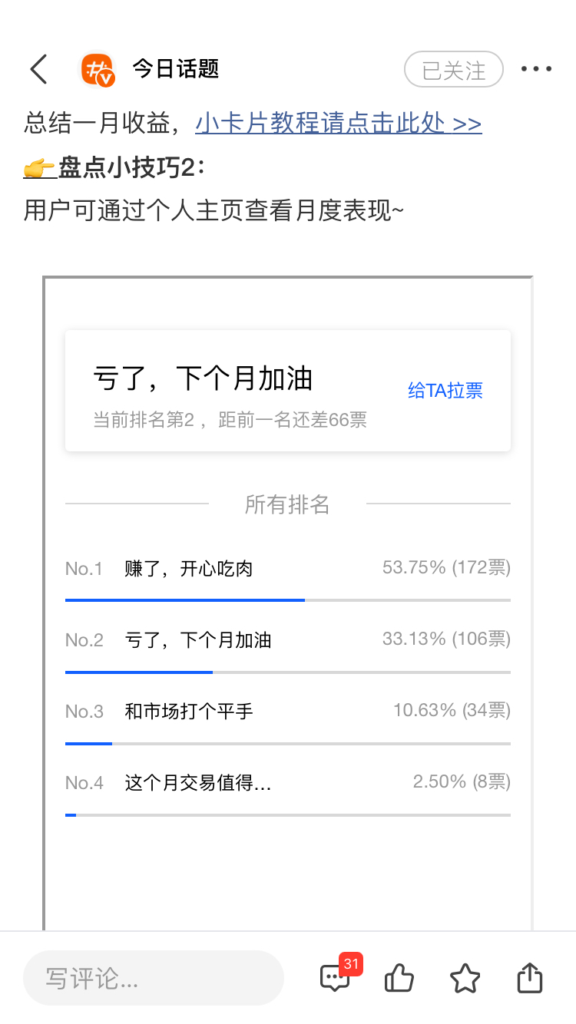The height and width of the screenshot is (1024, 576).
Task: Tap the 今日话题 account name
Action: pos(176,69)
